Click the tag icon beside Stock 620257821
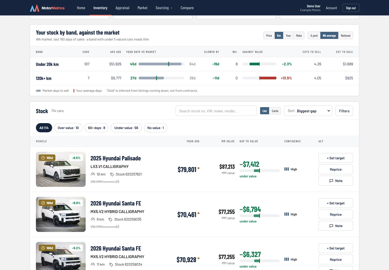Screen dimensions: 389x270 click(112, 174)
